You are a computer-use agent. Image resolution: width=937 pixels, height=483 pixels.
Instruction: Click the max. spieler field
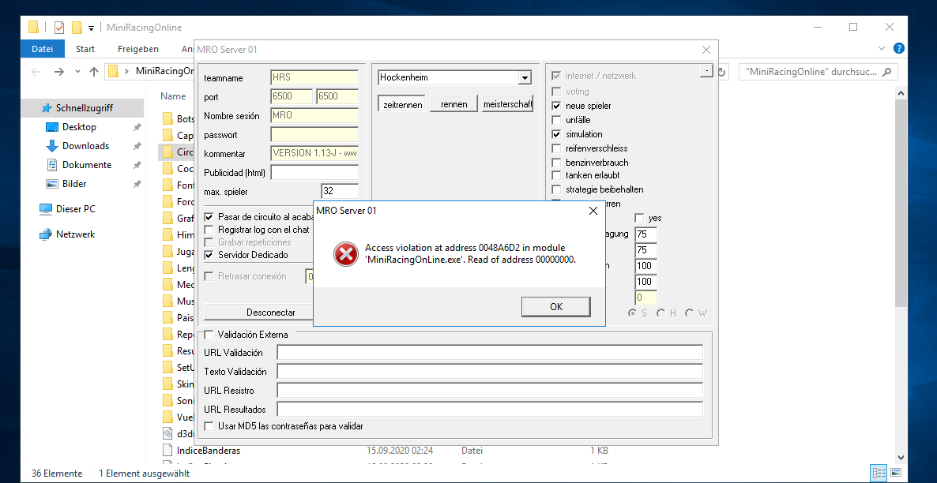340,192
